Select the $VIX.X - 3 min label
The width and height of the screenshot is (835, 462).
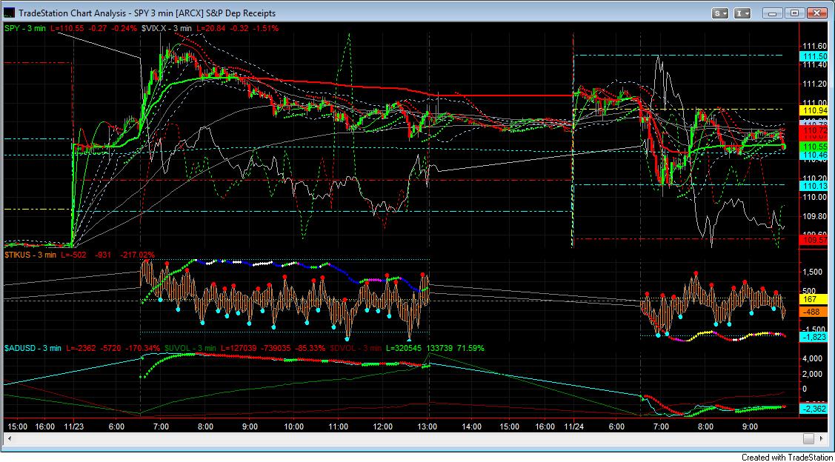165,27
